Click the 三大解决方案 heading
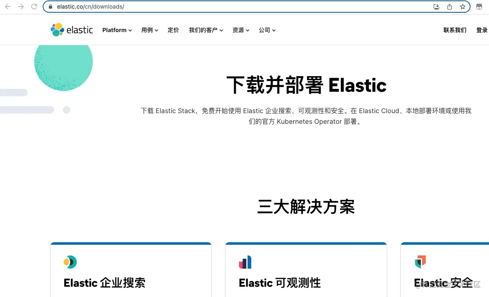 [306, 207]
